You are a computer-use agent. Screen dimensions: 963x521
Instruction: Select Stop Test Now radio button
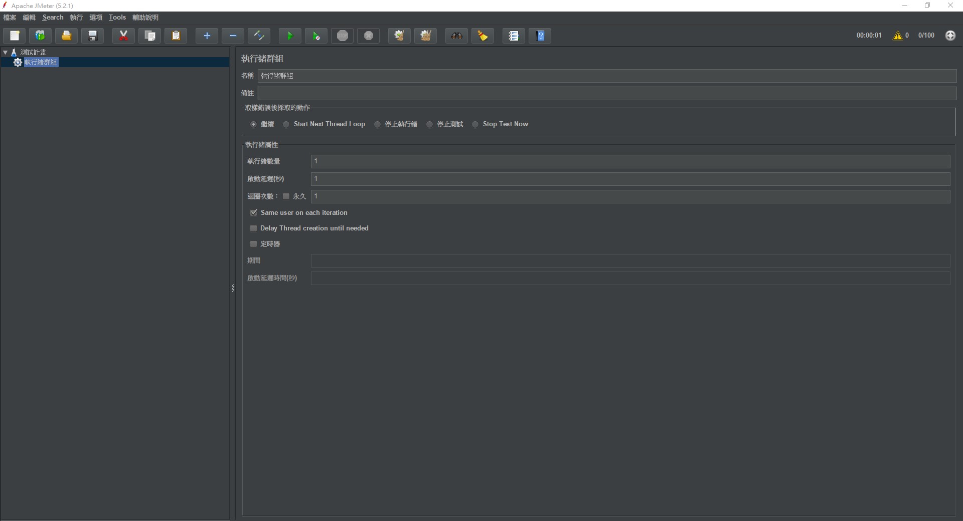click(475, 124)
